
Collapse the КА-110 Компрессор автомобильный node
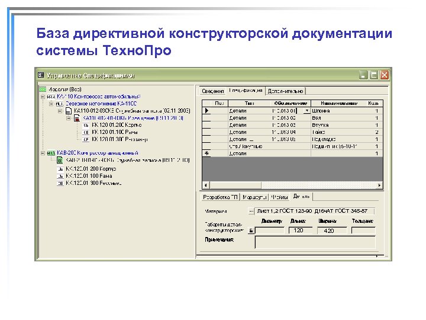click(43, 97)
